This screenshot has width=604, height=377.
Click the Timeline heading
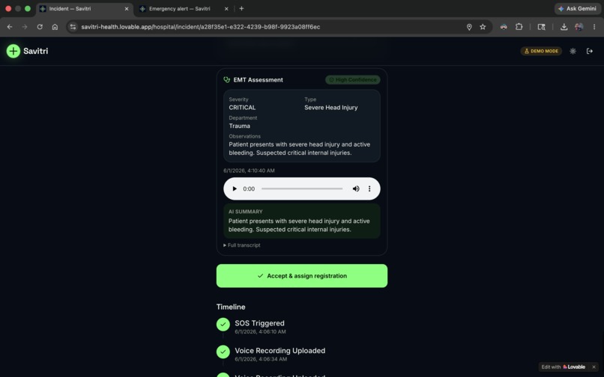[x=230, y=307]
